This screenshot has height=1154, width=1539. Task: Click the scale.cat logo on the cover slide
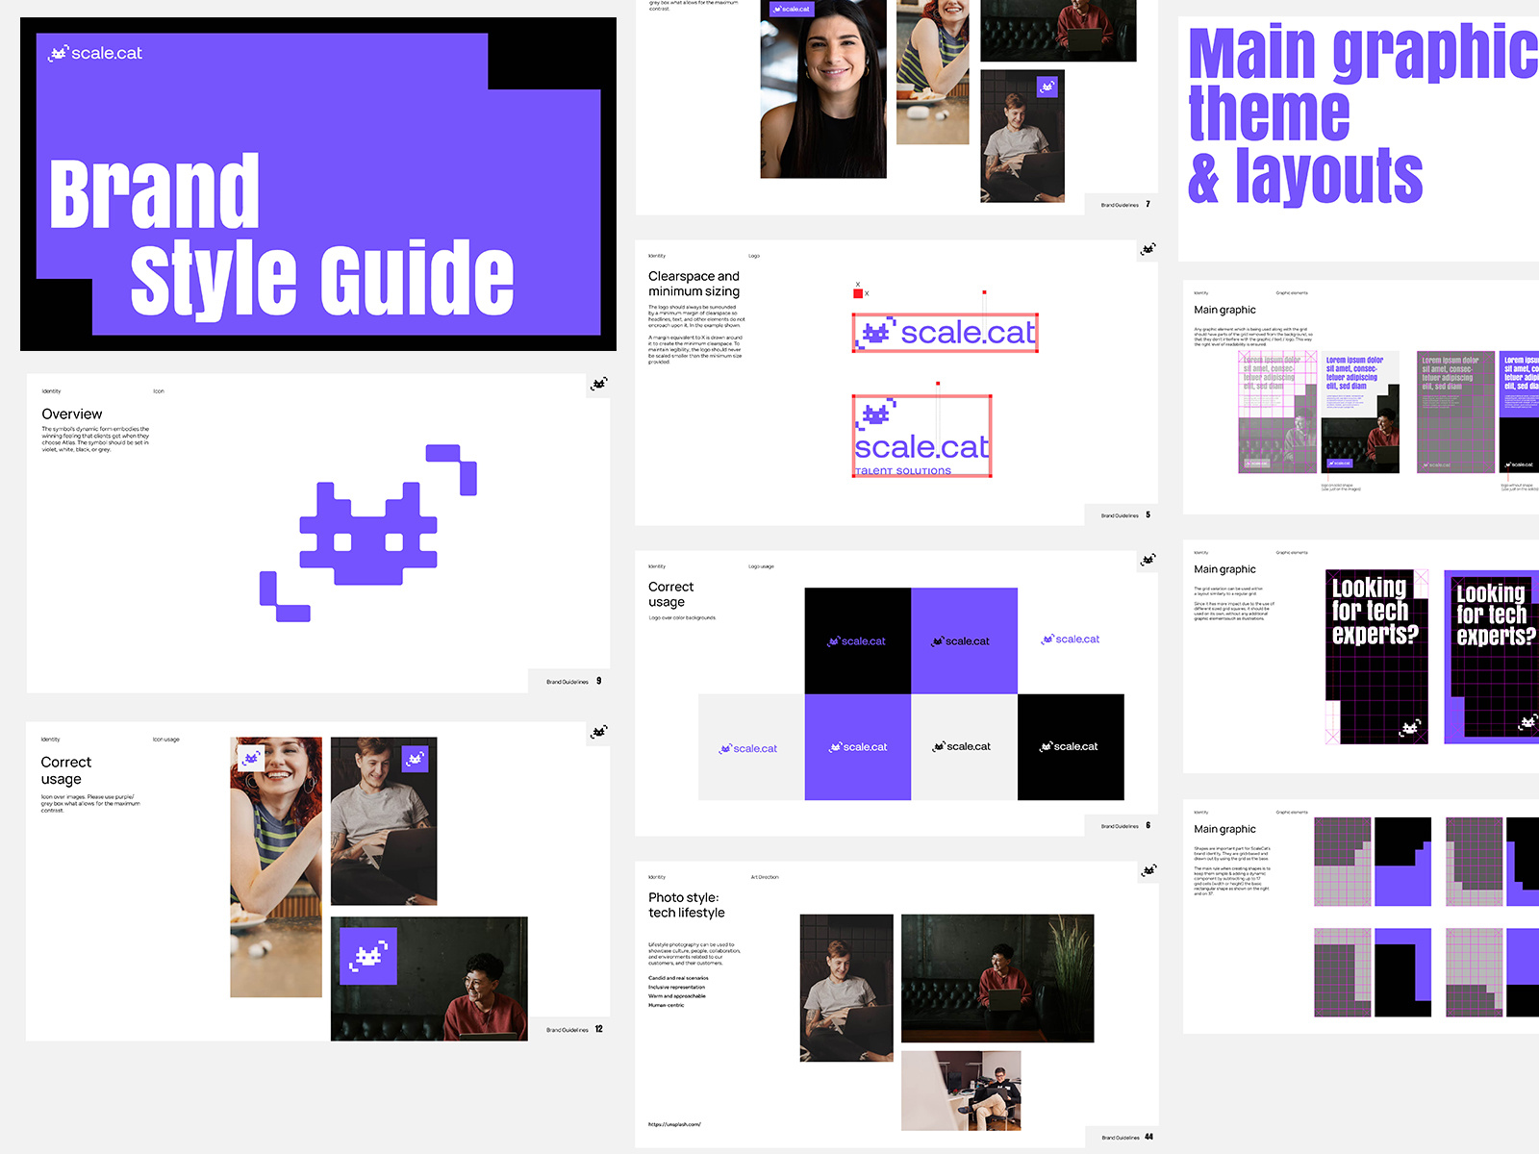(x=95, y=53)
